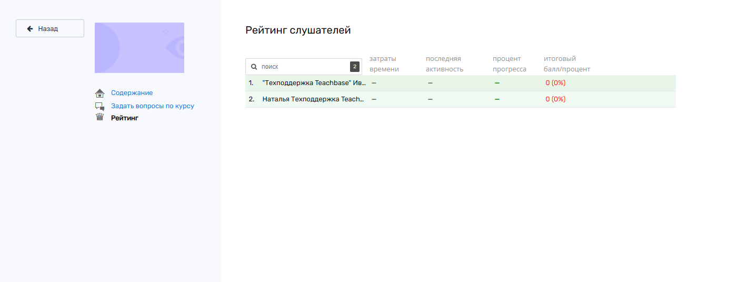Open Задать вопросы по курсу link

153,106
